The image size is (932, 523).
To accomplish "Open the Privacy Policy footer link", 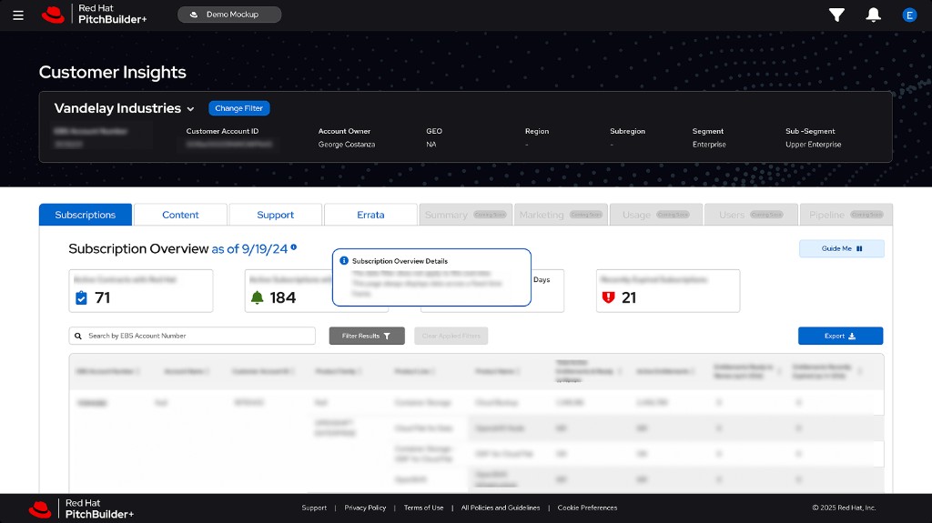I will click(x=365, y=508).
